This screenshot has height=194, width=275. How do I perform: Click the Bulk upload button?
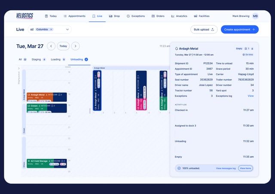coord(204,29)
